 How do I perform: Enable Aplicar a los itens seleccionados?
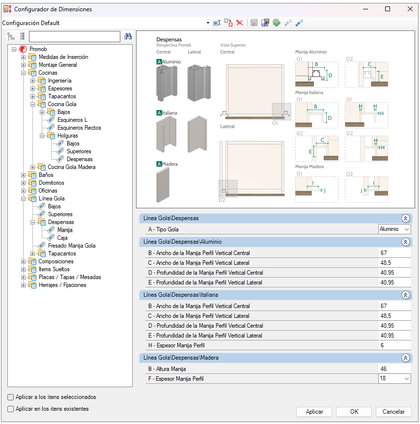coord(11,397)
